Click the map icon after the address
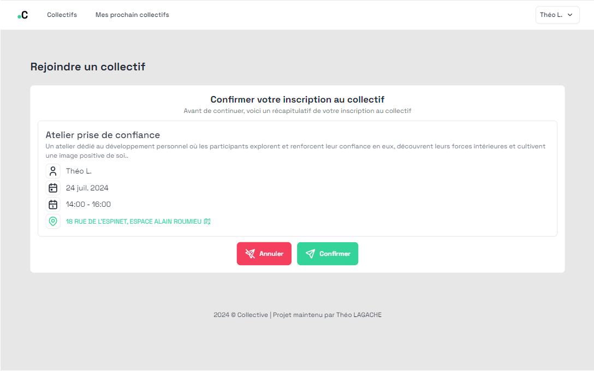 207,222
